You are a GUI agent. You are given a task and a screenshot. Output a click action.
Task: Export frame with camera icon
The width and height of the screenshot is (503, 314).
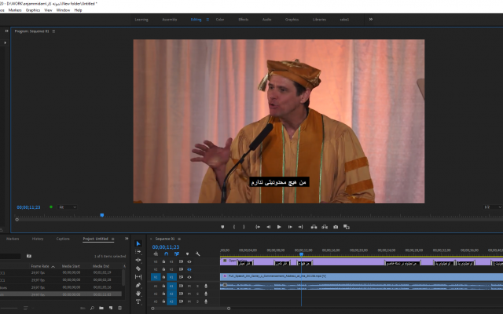(336, 227)
